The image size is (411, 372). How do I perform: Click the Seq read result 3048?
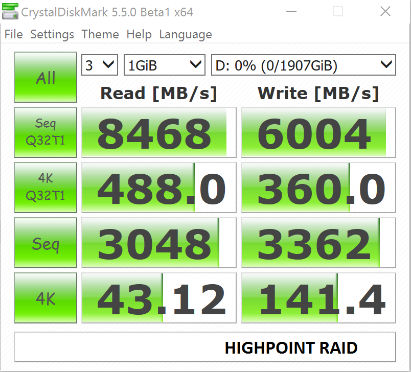coord(159,243)
